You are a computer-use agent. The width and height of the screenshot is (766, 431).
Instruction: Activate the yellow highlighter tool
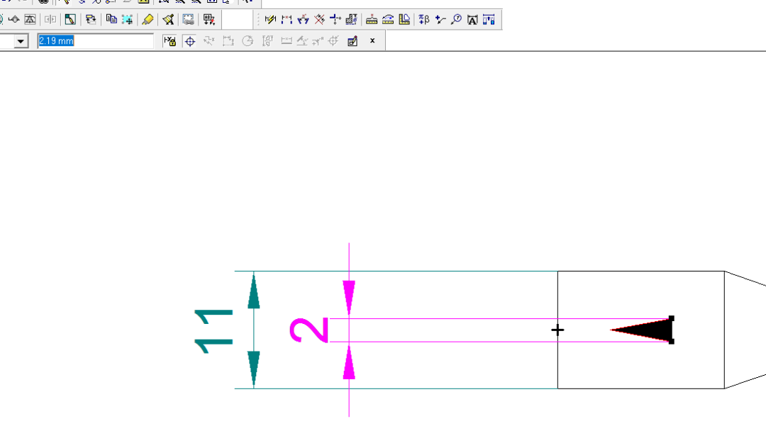(148, 20)
